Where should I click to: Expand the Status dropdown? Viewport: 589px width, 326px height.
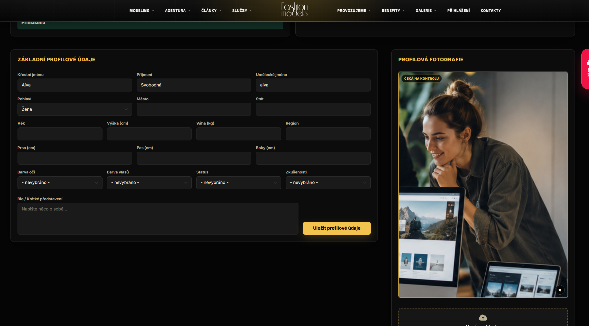tap(239, 183)
